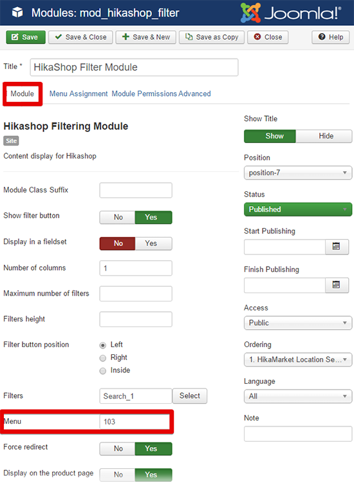Click the Joomla logo icon
This screenshot has height=485, width=354.
[x=251, y=13]
